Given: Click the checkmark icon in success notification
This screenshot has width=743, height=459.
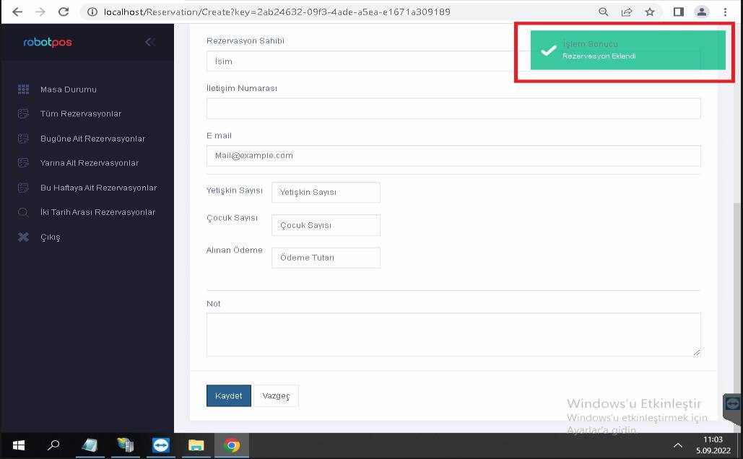Looking at the screenshot, I should tap(549, 51).
